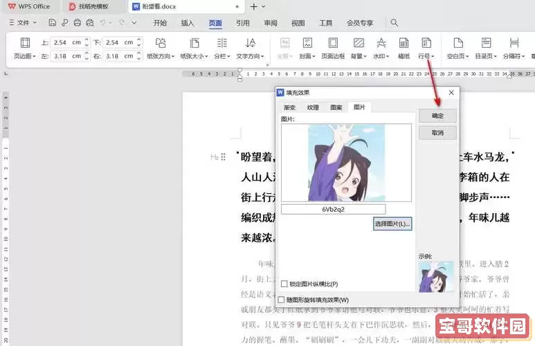Click the first-line indent marker on ruler
Image resolution: width=535 pixels, height=346 pixels.
pos(240,71)
